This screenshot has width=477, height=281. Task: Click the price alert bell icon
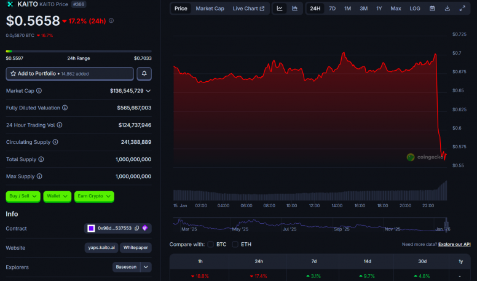click(144, 74)
